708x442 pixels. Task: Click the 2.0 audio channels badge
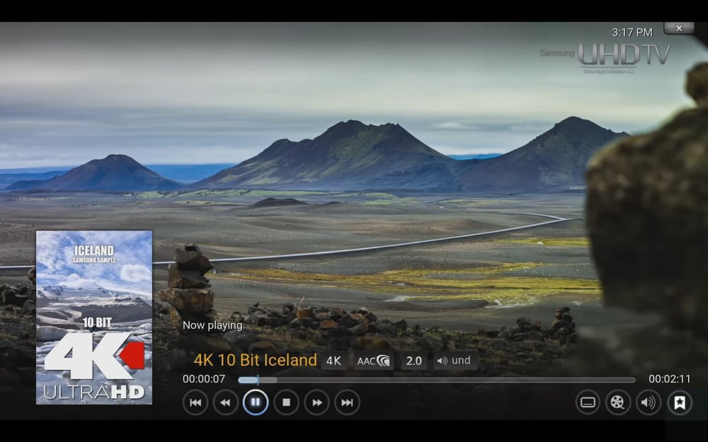(x=413, y=361)
